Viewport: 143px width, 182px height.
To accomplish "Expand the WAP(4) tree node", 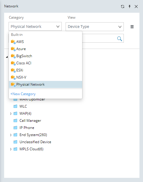I will point(11,114).
